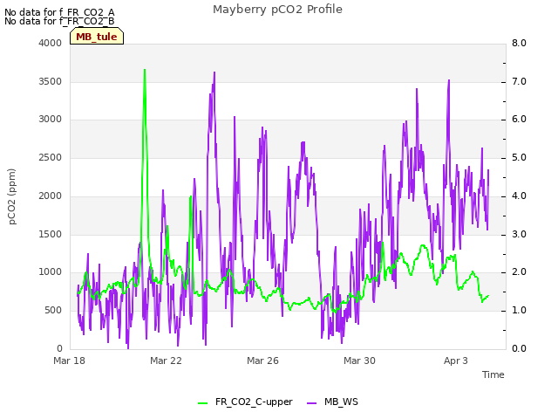Click the purple wind-speed peak above 7.0 near Mar 24

pyautogui.click(x=214, y=73)
